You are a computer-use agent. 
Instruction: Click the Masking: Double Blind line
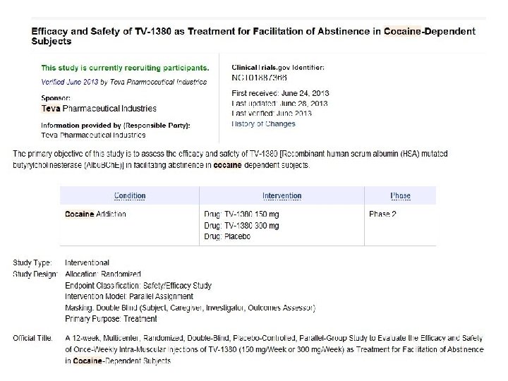click(190, 308)
